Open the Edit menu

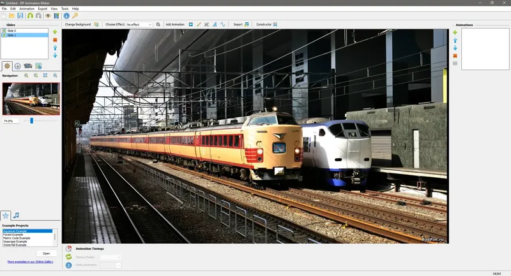pyautogui.click(x=13, y=9)
